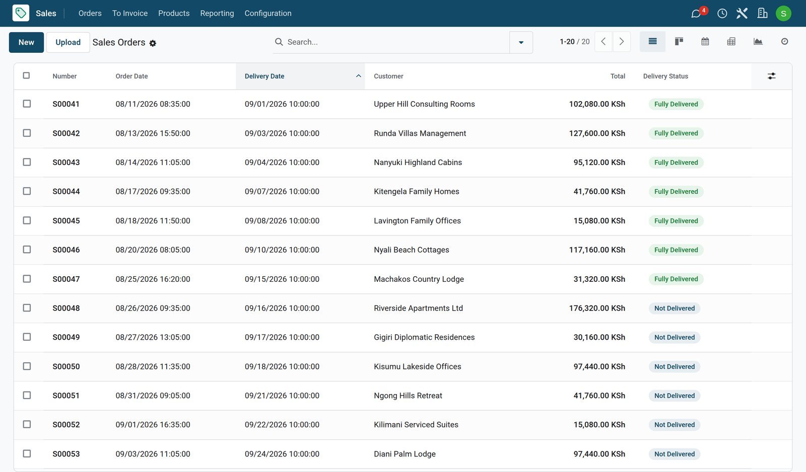Open the company switcher building icon
The image size is (806, 472).
(x=762, y=14)
